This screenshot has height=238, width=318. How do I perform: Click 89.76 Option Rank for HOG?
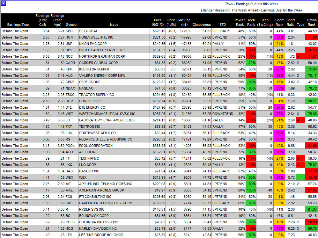point(312,229)
